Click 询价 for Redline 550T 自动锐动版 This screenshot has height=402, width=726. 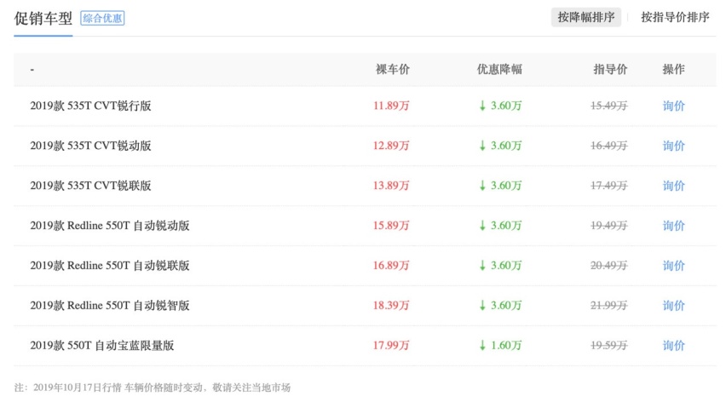click(673, 226)
